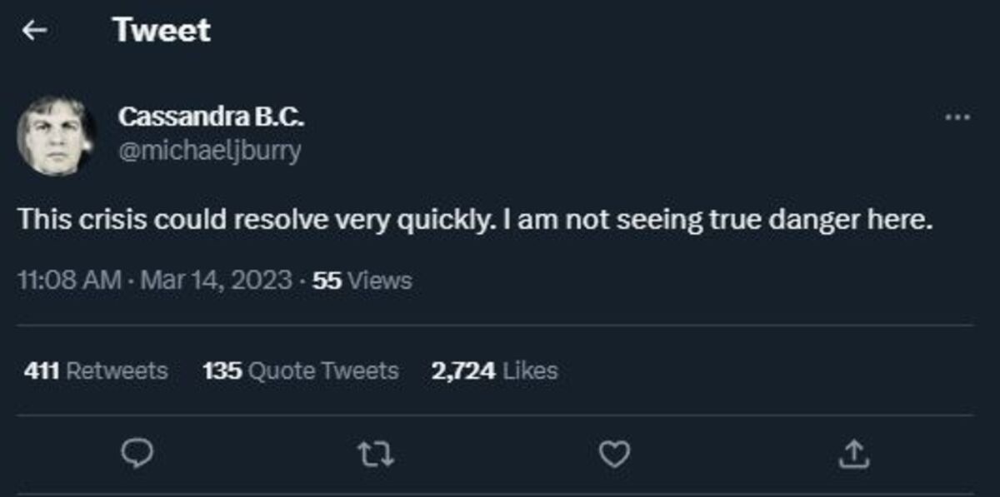The height and width of the screenshot is (497, 1000).
Task: See who gave the 2,724 Likes
Action: 494,371
